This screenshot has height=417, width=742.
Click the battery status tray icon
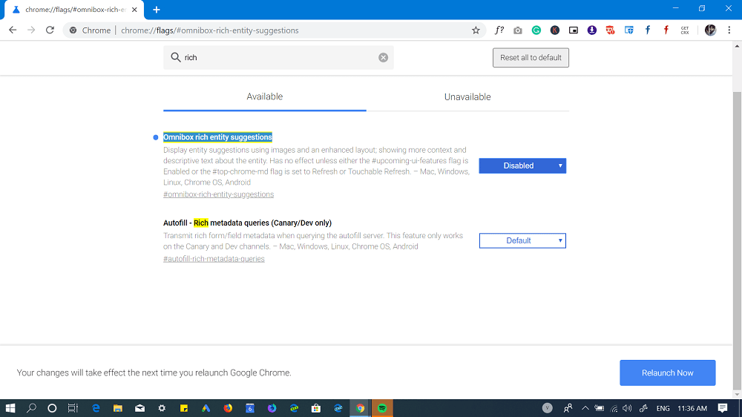pos(599,408)
